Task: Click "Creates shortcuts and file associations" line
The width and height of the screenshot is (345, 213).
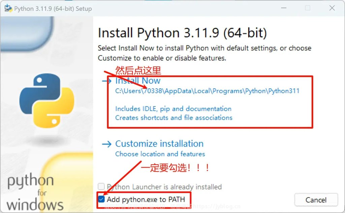Action: [x=174, y=118]
